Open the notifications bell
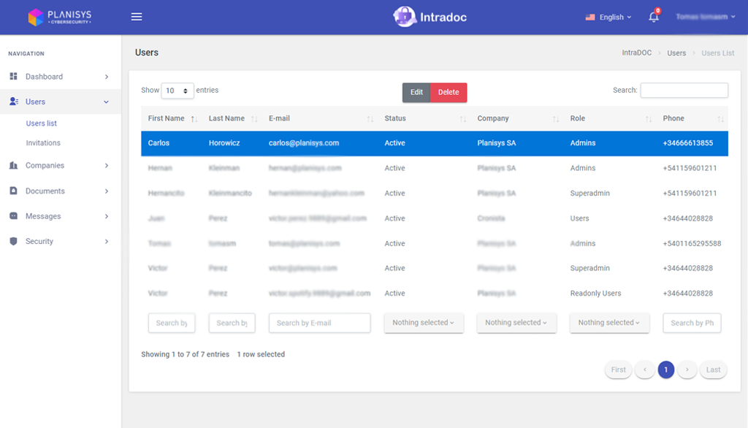The height and width of the screenshot is (428, 748). (x=653, y=17)
